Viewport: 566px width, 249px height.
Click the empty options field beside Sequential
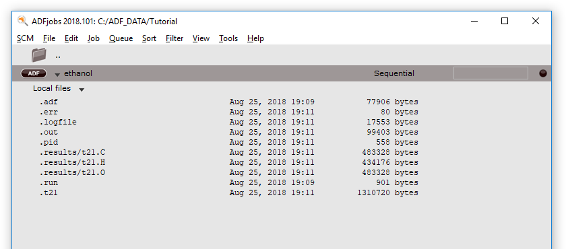pyautogui.click(x=491, y=73)
